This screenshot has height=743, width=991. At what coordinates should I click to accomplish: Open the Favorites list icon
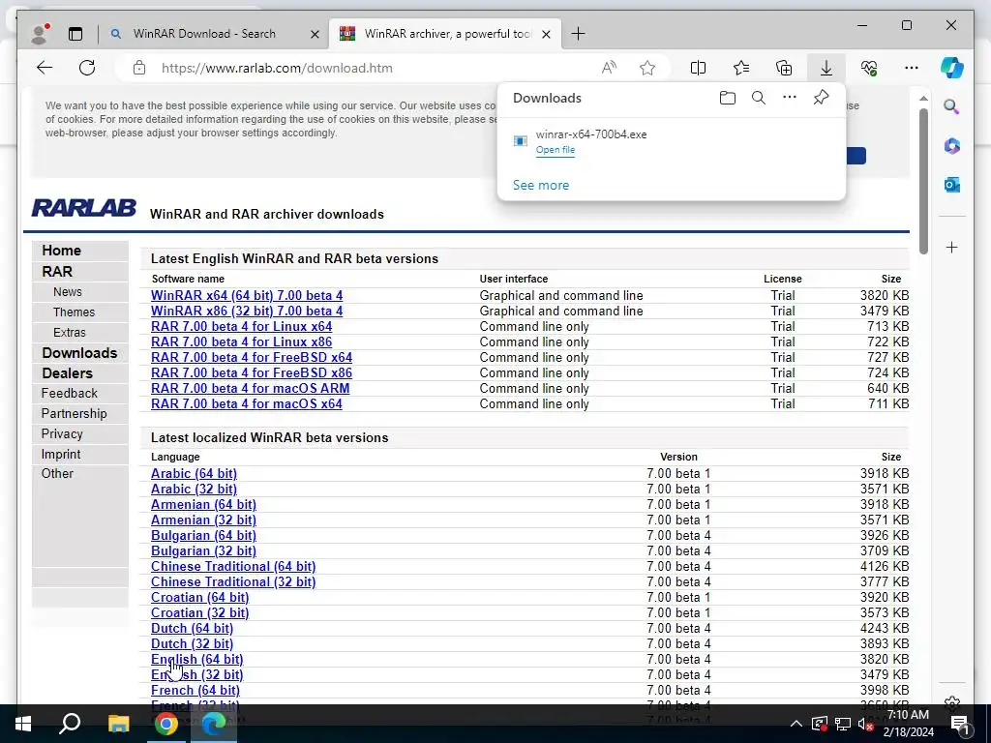pos(741,68)
